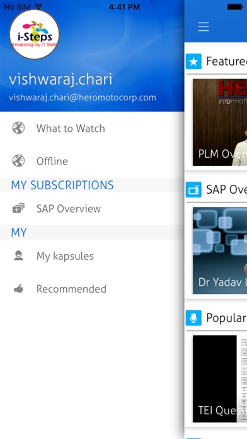Tap the Recommended thumbs-up icon
Image resolution: width=247 pixels, height=439 pixels.
pyautogui.click(x=18, y=289)
